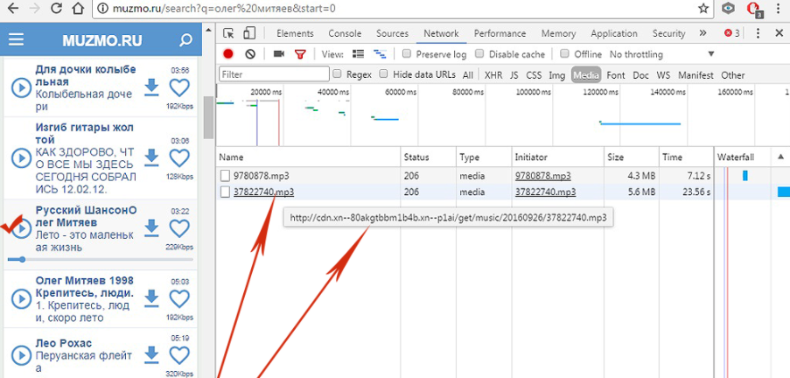Check the Disable cache checkbox
Image resolution: width=790 pixels, height=378 pixels.
tap(479, 53)
